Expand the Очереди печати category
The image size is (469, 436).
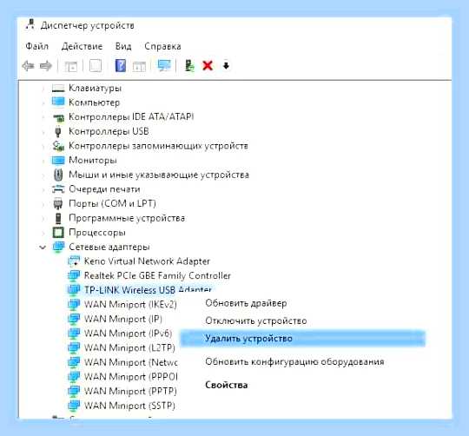click(x=43, y=189)
